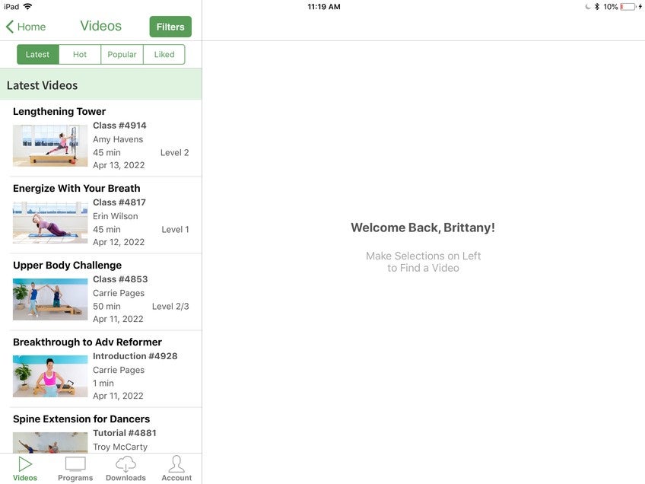This screenshot has width=645, height=484.
Task: Open the Filters button
Action: [170, 27]
